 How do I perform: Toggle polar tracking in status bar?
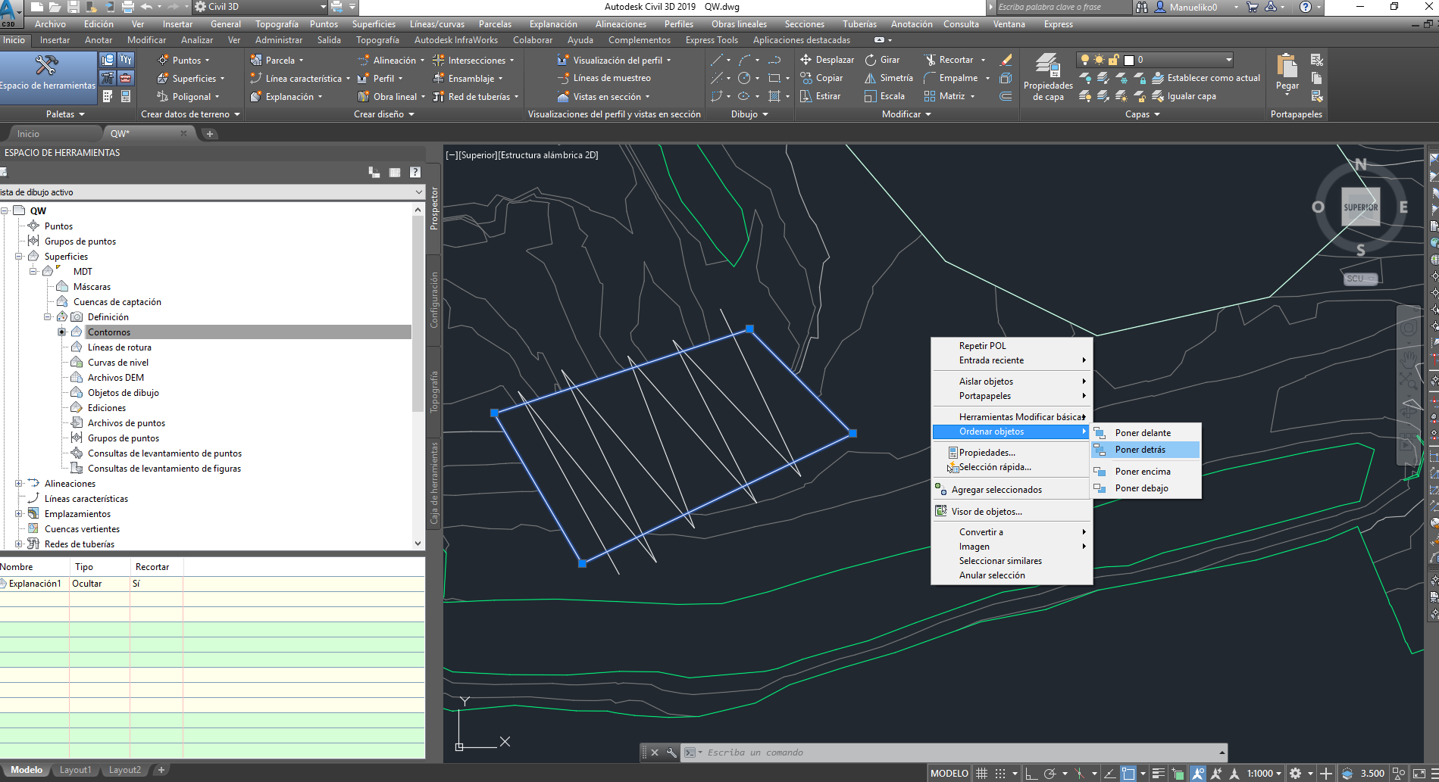pos(1050,774)
